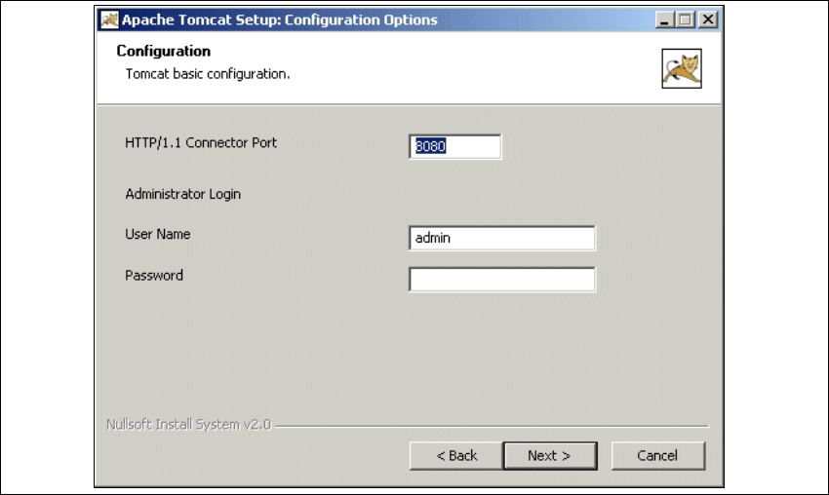
Task: Click the 'Tomcat basic configuration.' subtitle
Action: coord(208,73)
